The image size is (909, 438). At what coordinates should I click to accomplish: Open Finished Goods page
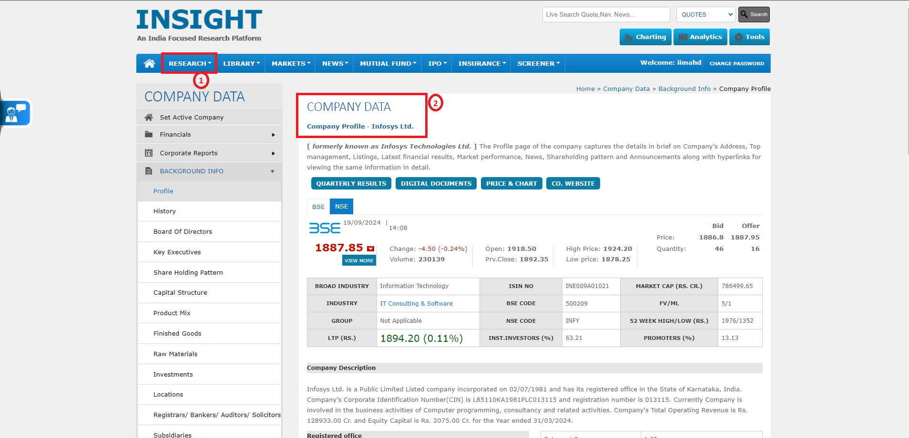209,334
